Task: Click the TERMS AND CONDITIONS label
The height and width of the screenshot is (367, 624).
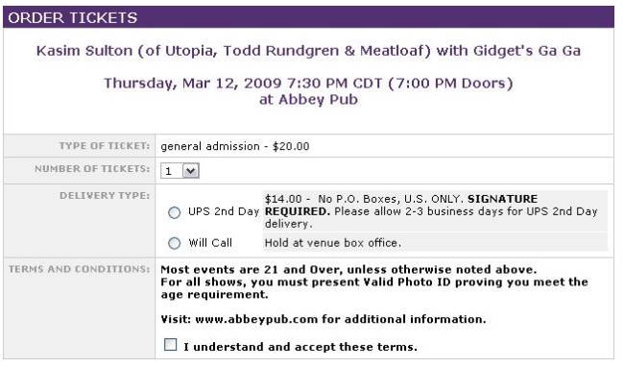Action: [80, 269]
